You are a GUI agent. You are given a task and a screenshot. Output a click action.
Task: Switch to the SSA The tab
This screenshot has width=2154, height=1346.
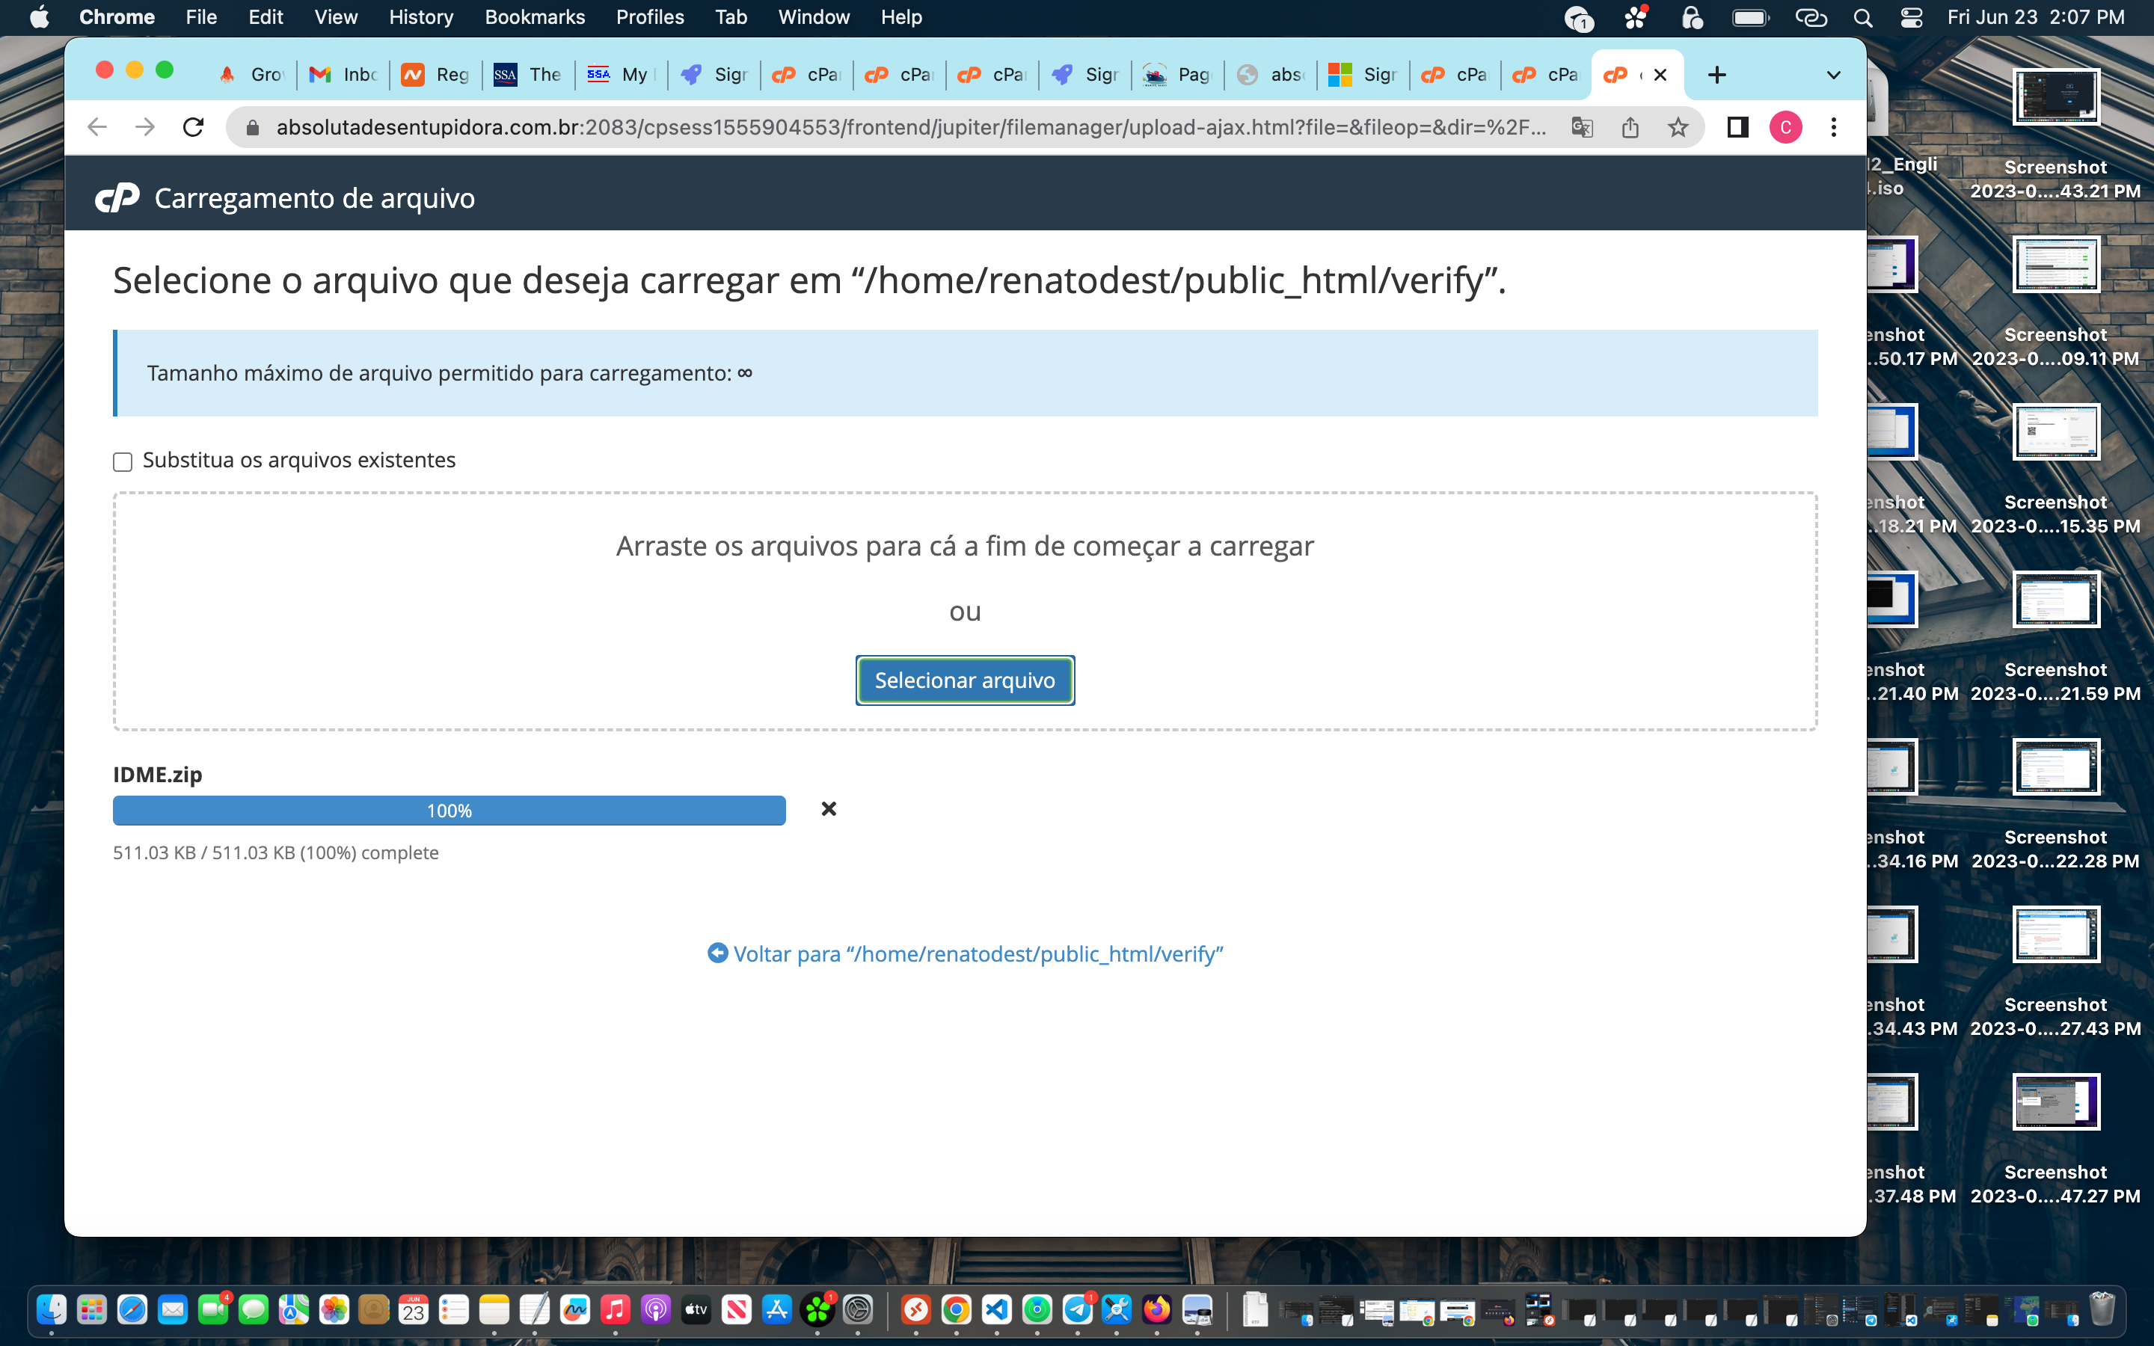point(529,75)
